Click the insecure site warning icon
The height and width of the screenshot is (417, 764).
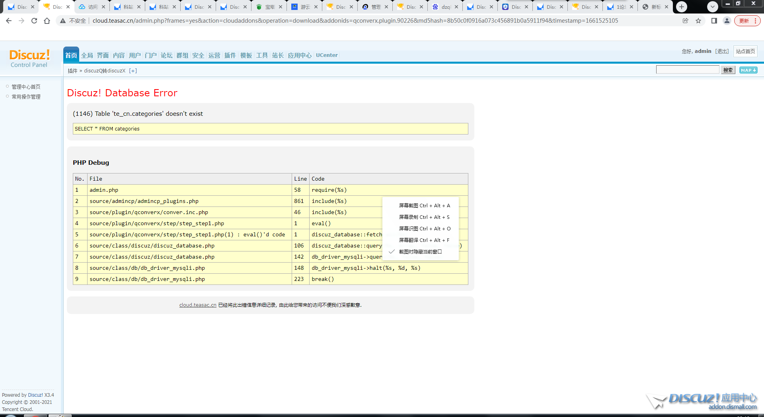(x=63, y=21)
